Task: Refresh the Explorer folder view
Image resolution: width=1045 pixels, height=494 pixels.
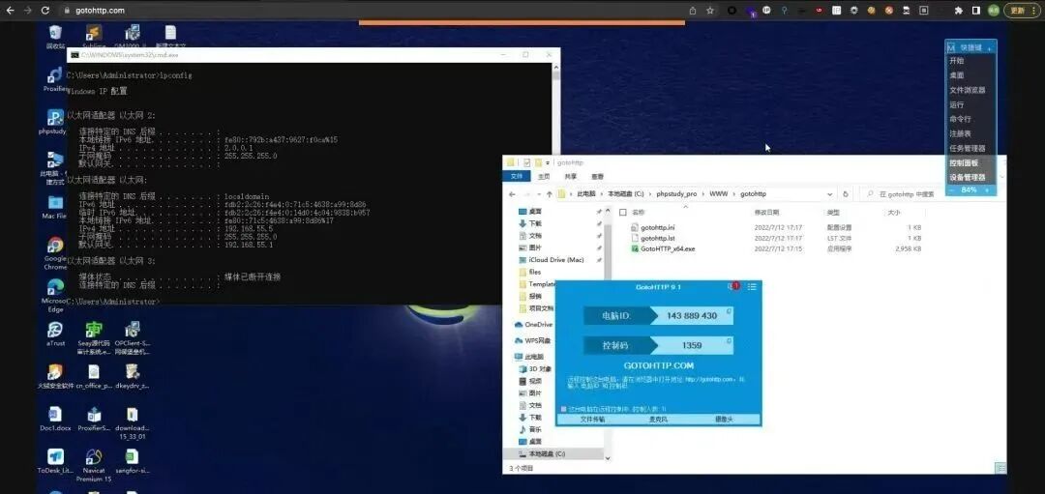Action: click(845, 194)
